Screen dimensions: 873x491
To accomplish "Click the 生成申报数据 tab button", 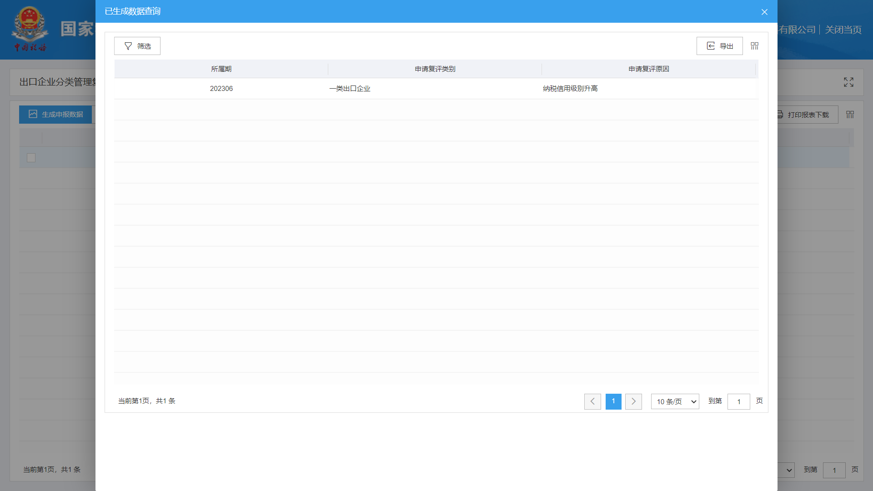I will (55, 115).
